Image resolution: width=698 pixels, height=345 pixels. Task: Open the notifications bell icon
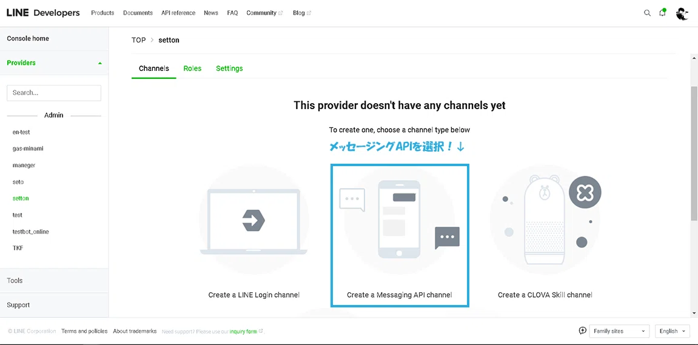662,13
